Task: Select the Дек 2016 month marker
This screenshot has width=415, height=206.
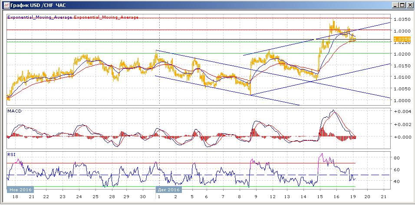Action: point(169,189)
